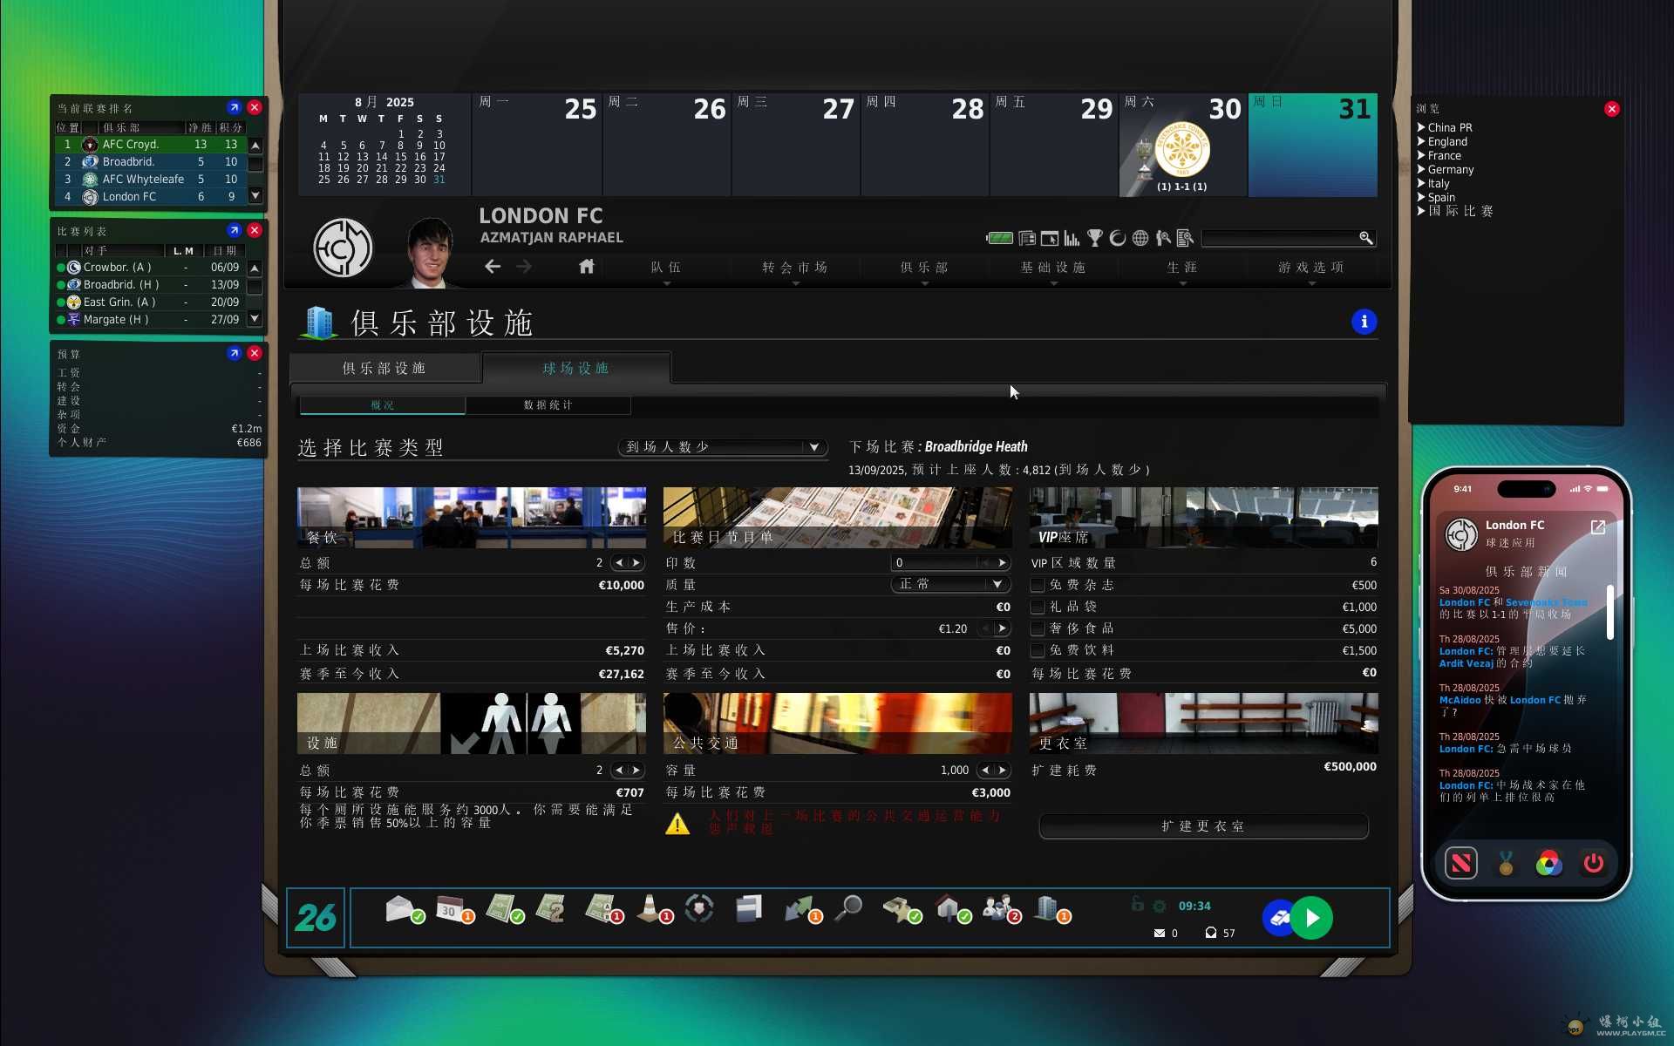The image size is (1674, 1046).
Task: Open the 质量 正常 dropdown
Action: pos(950,584)
